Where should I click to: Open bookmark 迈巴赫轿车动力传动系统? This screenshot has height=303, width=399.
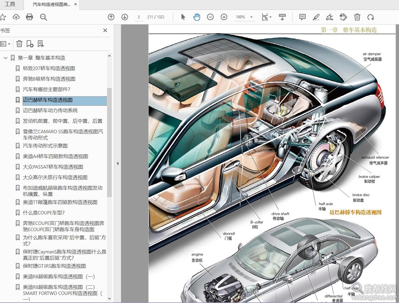50,110
